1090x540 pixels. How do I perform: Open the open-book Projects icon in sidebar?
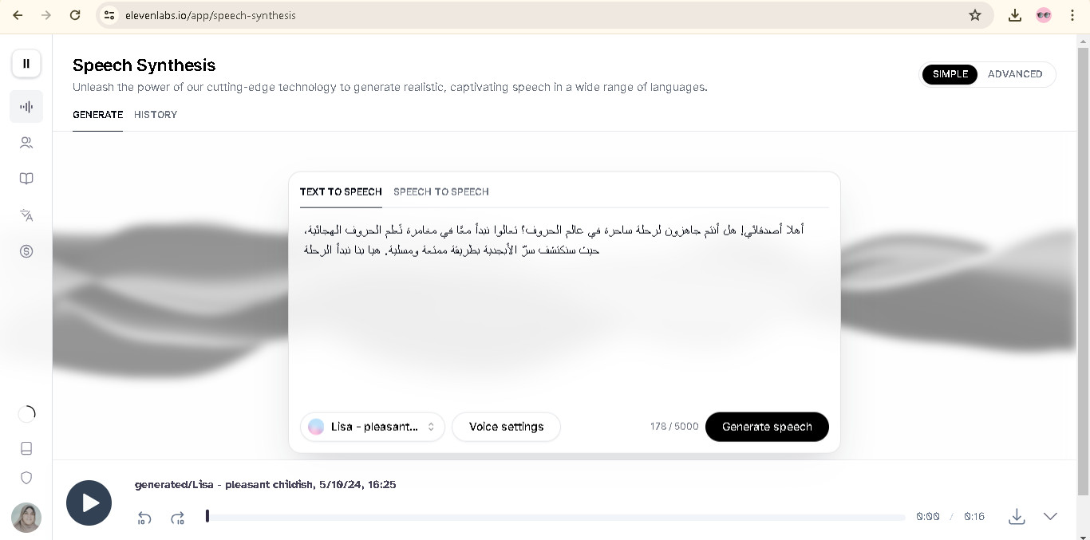tap(26, 179)
